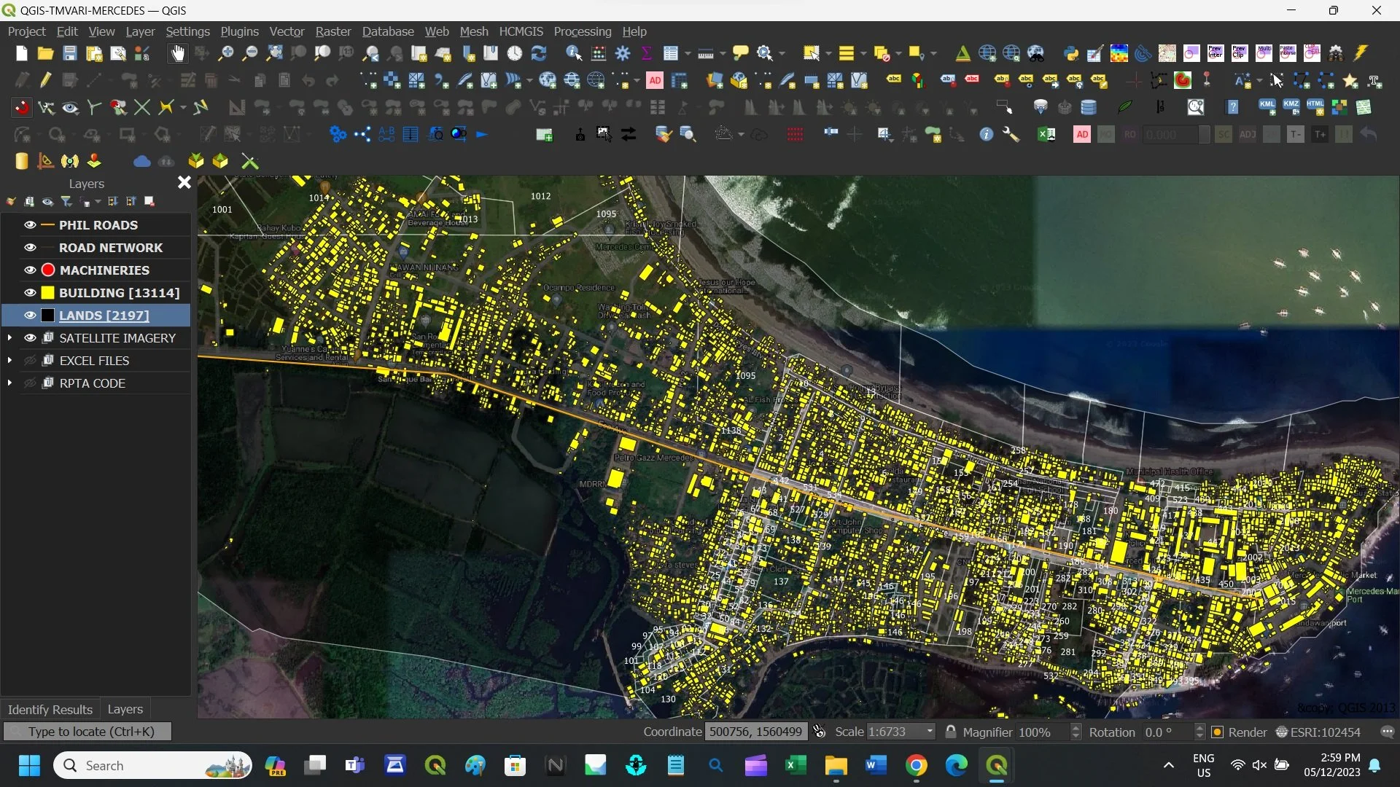Click the Zoom Full extent icon
The height and width of the screenshot is (787, 1400).
(274, 53)
